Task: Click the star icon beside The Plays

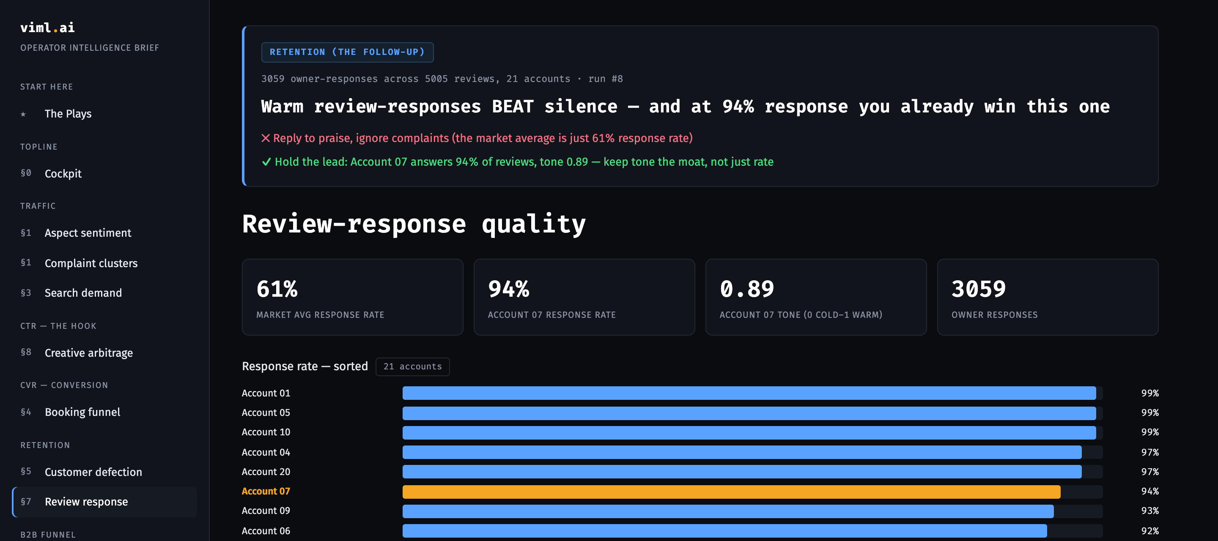Action: [23, 114]
